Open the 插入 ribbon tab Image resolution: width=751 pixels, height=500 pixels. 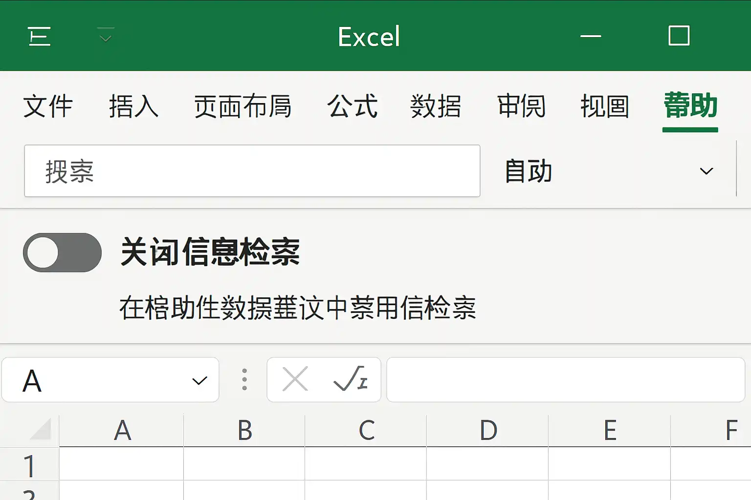pyautogui.click(x=134, y=107)
